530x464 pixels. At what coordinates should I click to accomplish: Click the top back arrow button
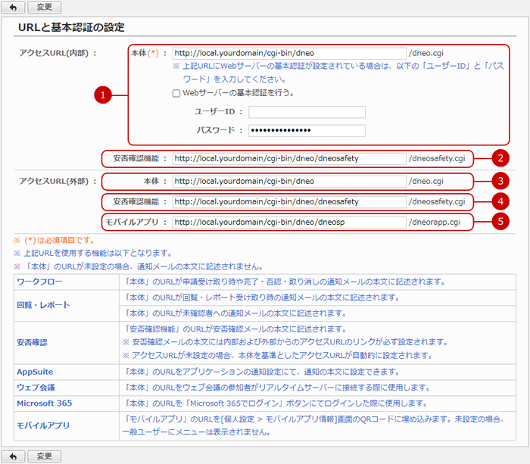[x=14, y=7]
